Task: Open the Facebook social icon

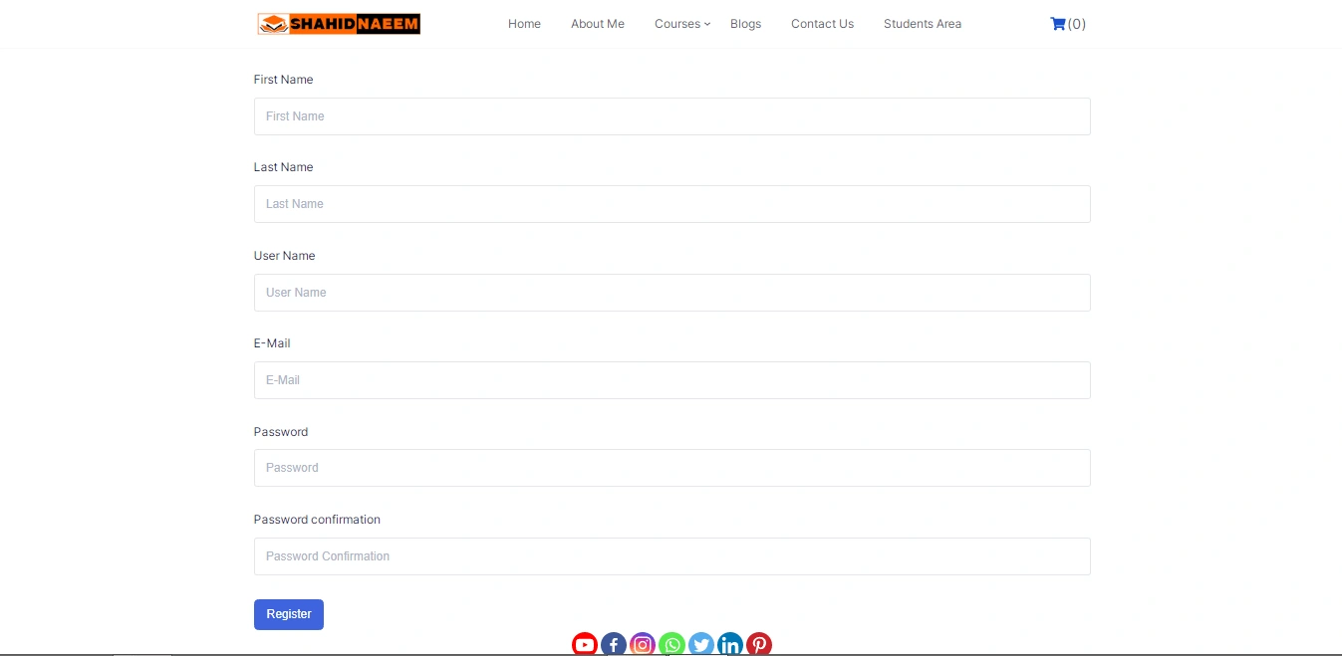Action: pos(614,645)
